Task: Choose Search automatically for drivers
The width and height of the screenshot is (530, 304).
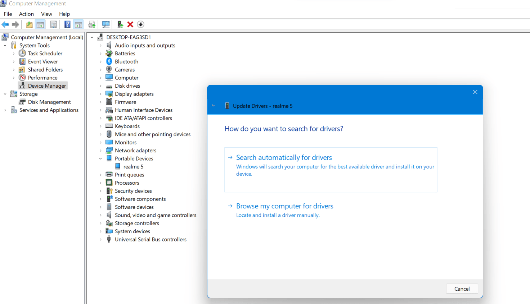Action: pos(331,170)
